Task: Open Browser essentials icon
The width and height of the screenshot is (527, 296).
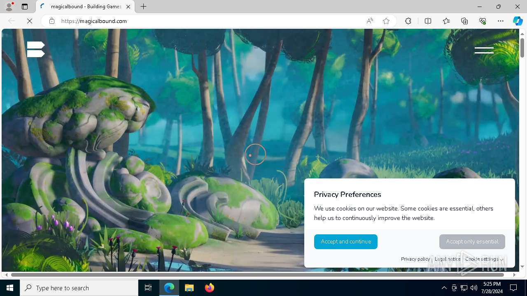Action: (x=483, y=21)
